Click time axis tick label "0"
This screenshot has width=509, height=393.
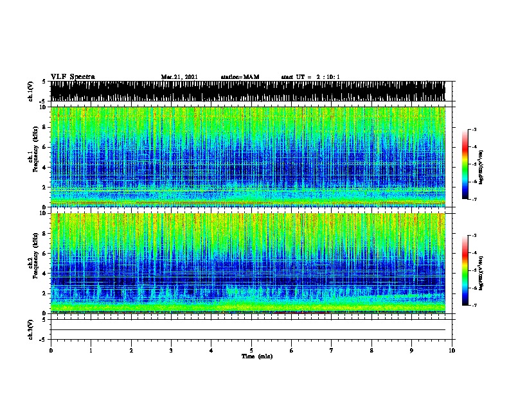[51, 351]
